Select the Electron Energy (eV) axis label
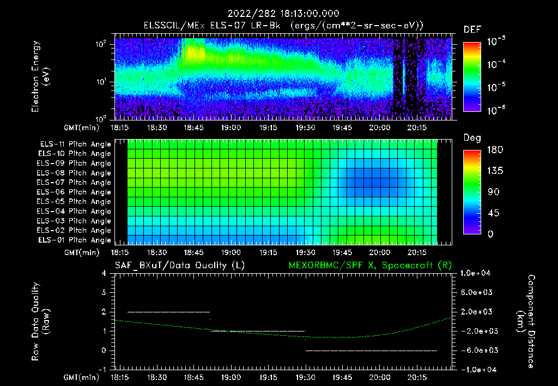The width and height of the screenshot is (558, 386). [40, 76]
